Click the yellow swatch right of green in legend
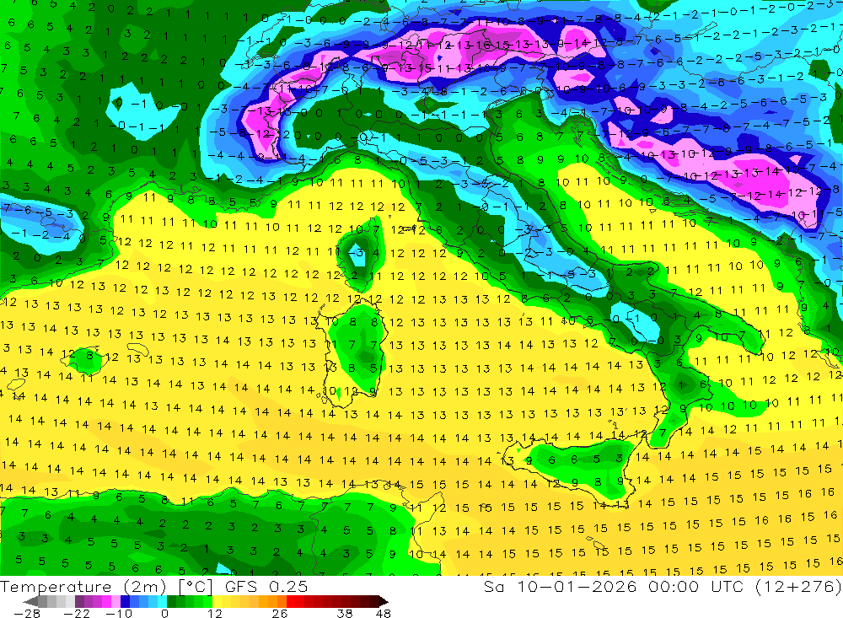843x618 pixels. point(217,601)
